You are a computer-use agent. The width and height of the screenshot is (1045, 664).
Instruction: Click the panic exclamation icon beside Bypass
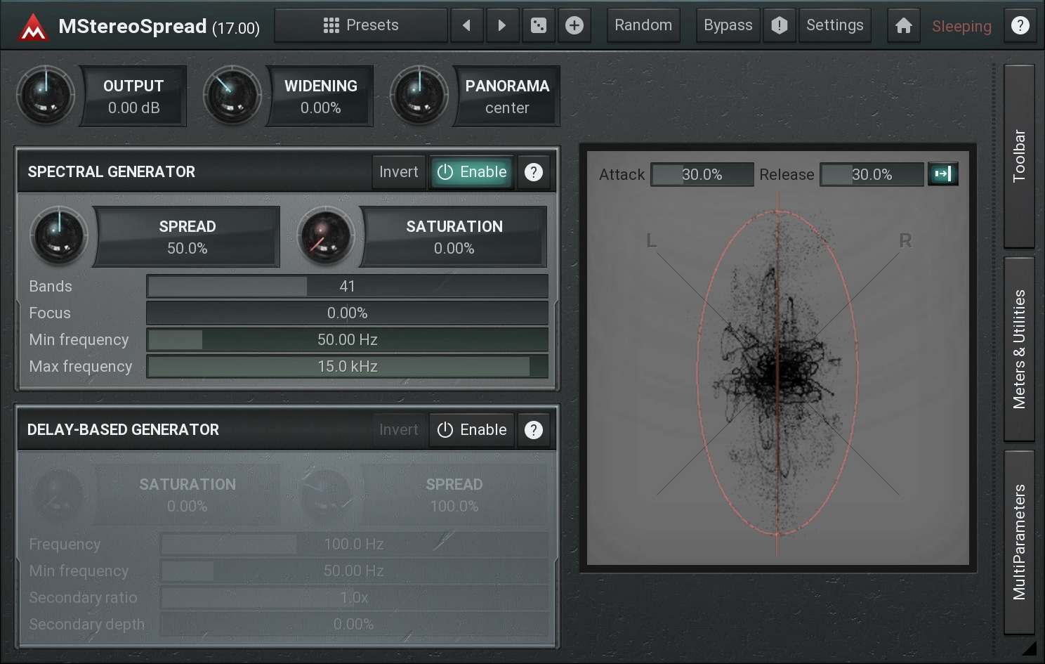779,26
